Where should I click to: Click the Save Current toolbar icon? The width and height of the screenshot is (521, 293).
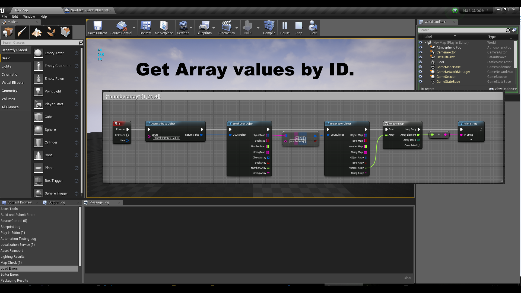pos(97,28)
